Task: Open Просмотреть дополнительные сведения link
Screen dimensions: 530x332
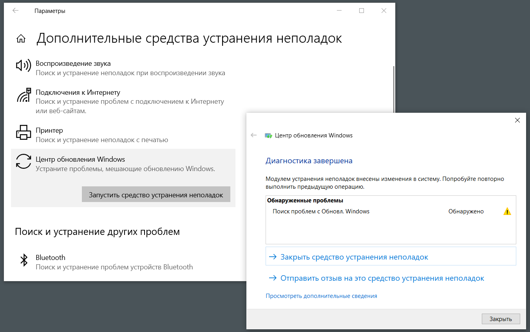Action: (x=321, y=296)
